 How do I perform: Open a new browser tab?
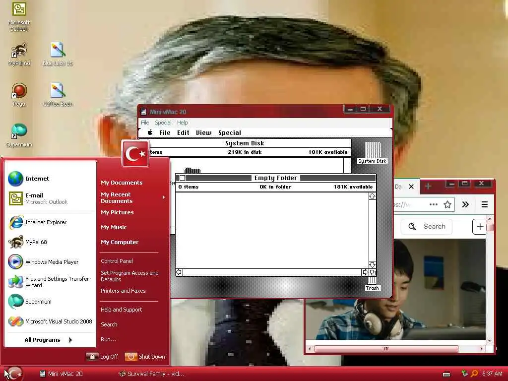click(x=428, y=187)
